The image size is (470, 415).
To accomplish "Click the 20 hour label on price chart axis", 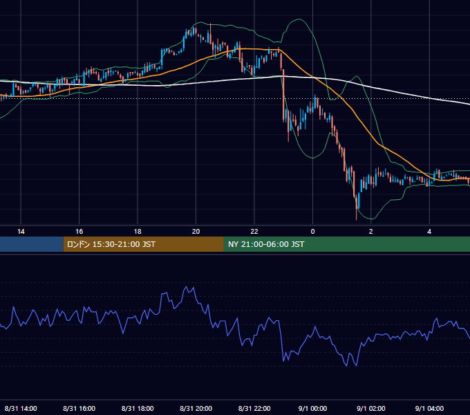I will pyautogui.click(x=196, y=232).
